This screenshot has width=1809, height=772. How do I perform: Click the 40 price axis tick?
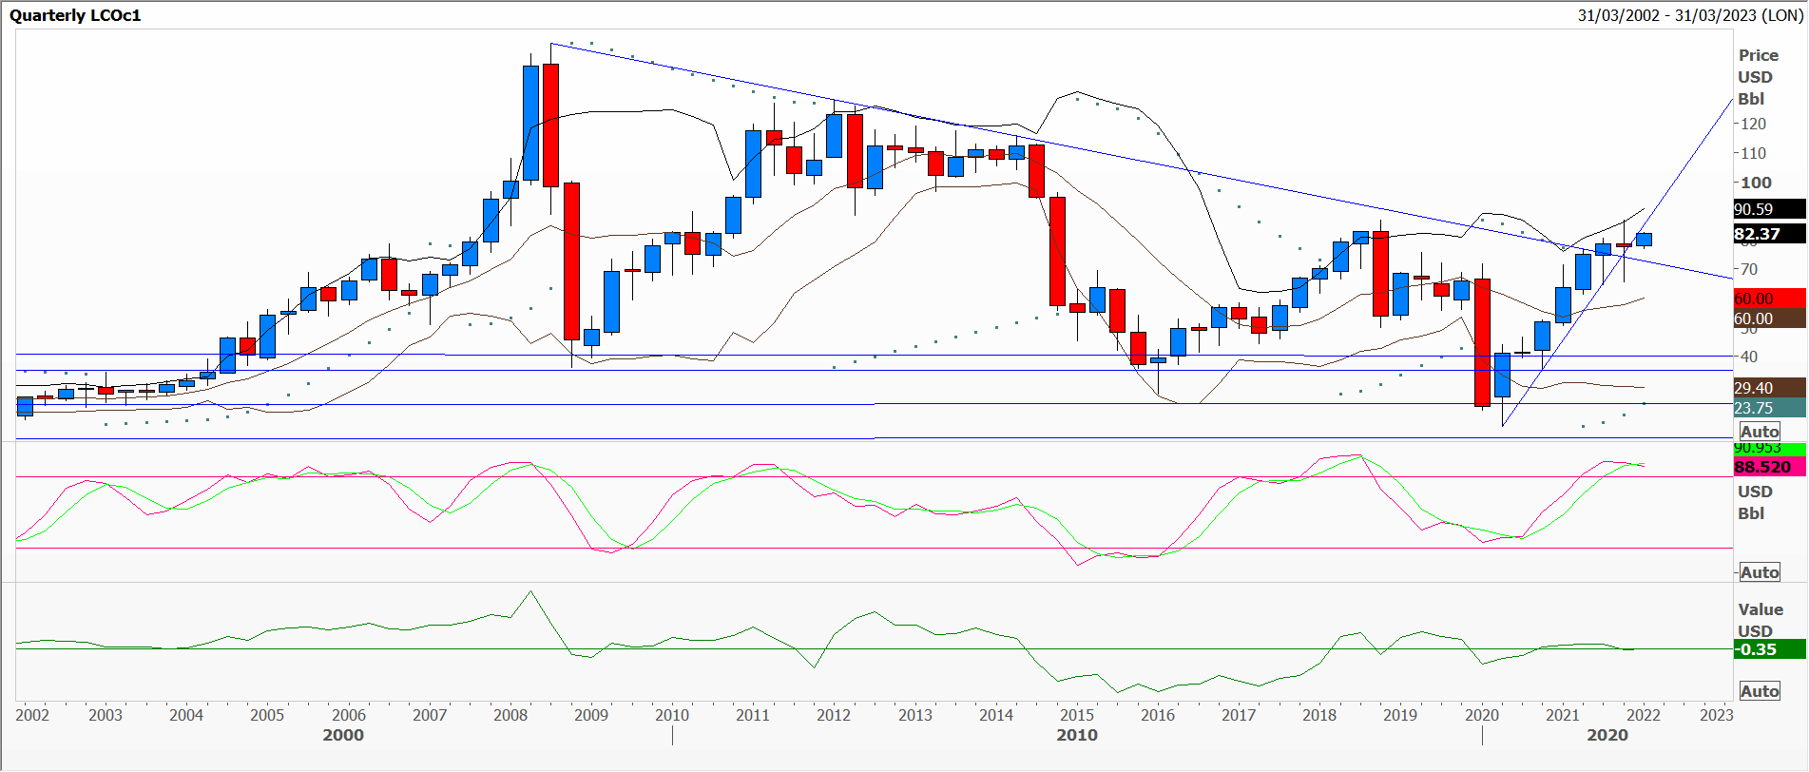1747,357
